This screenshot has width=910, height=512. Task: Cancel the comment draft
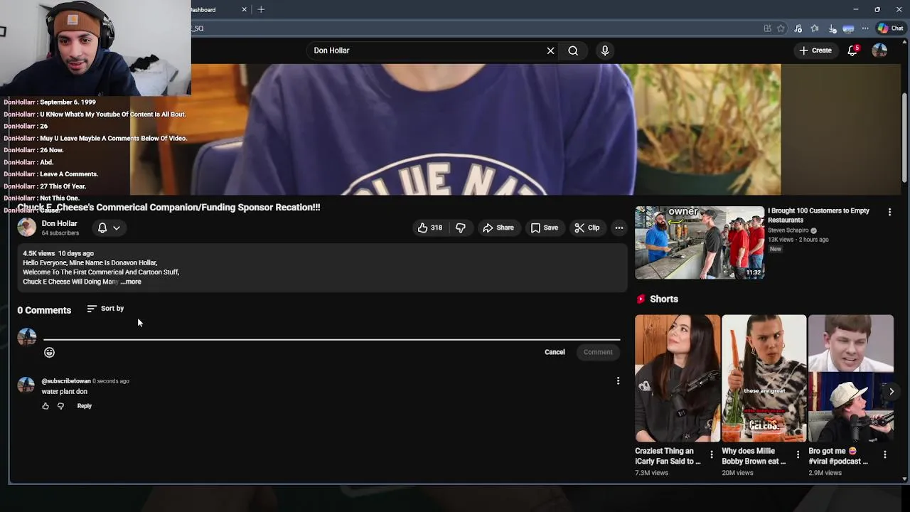(x=555, y=352)
